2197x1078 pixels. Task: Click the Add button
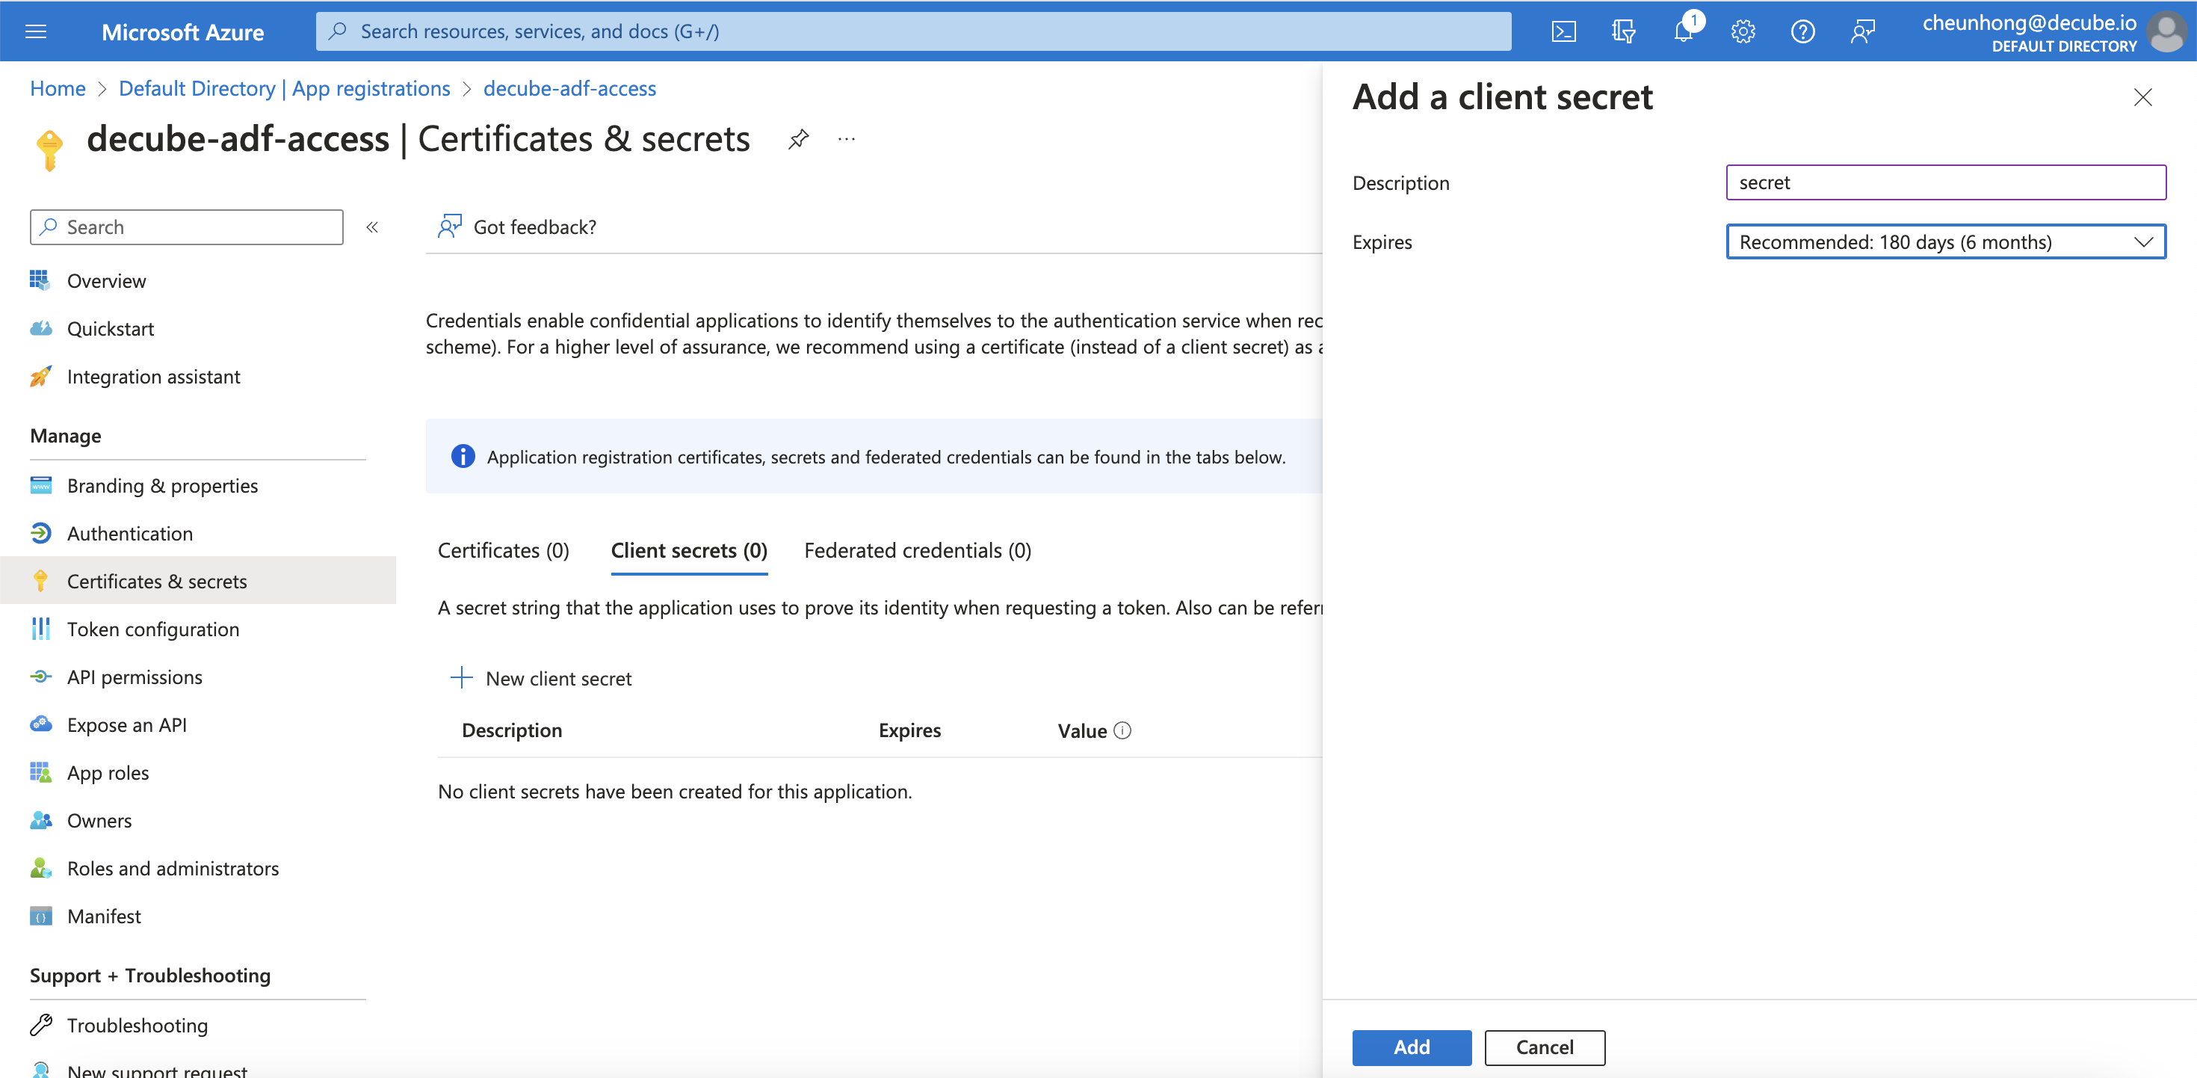[1411, 1047]
